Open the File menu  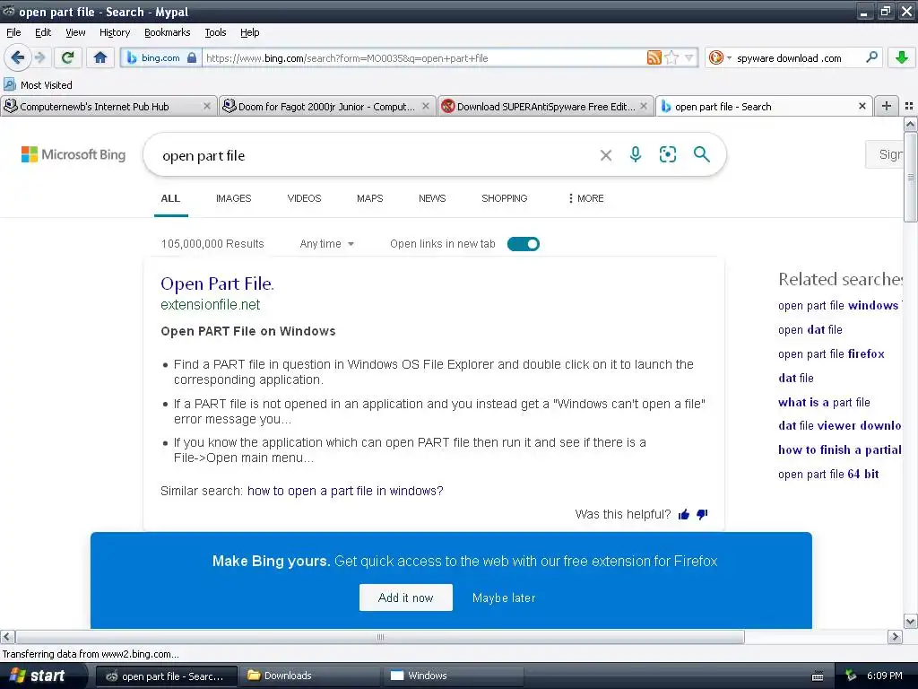pos(13,32)
